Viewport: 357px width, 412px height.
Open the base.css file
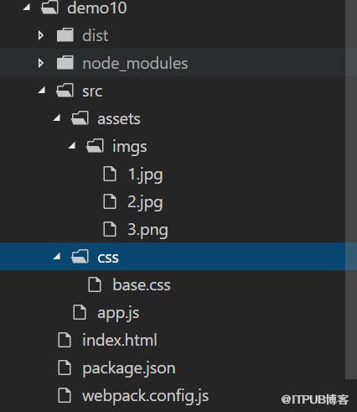click(142, 284)
